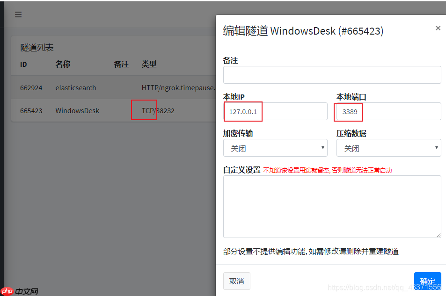Viewport: 446px width, 296px height.
Task: Click the 类型 column header
Action: [x=149, y=64]
